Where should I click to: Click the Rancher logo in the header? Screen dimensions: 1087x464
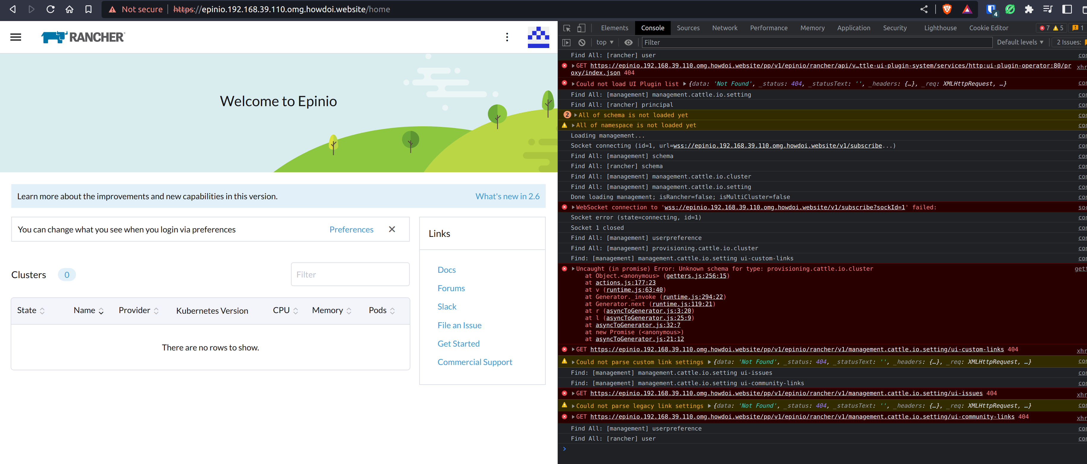(83, 37)
